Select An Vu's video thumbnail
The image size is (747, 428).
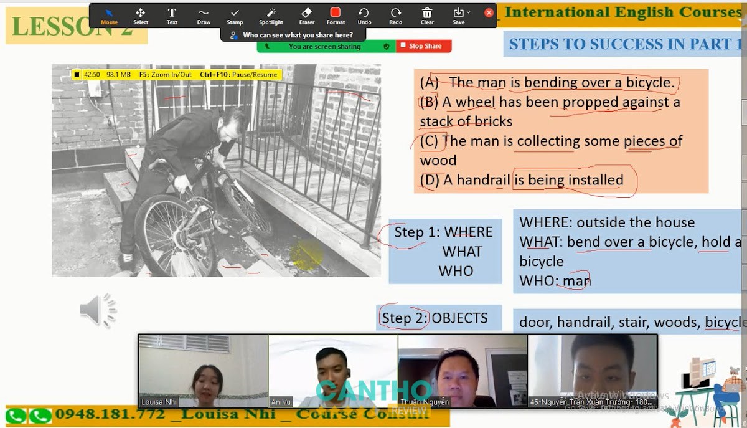(x=333, y=371)
